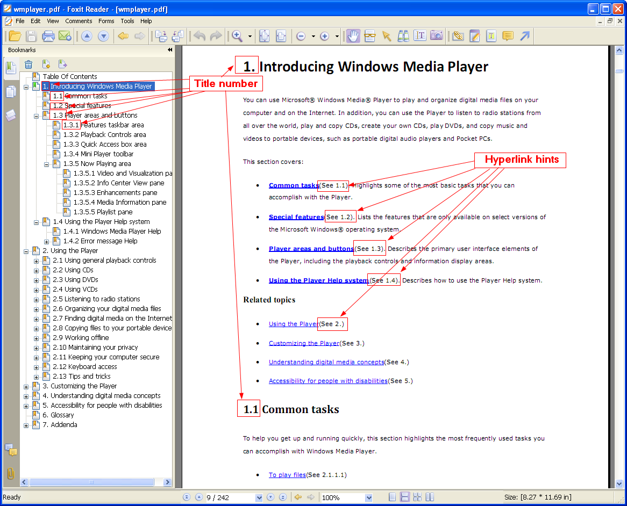
Task: Click the Print icon in toolbar
Action: pos(48,36)
